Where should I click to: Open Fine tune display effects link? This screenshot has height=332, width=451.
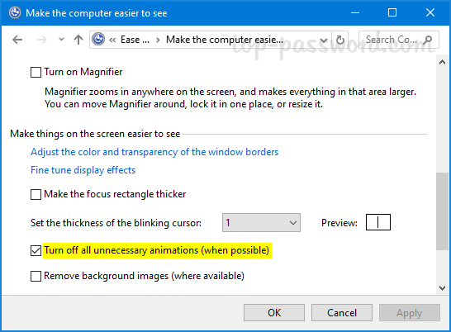(x=83, y=170)
